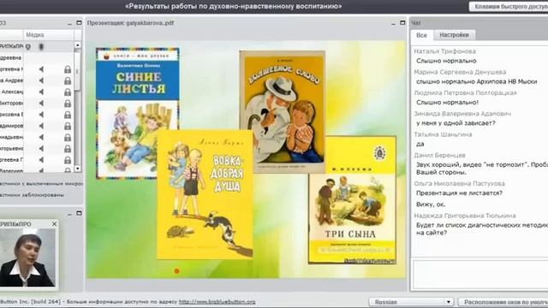548x308 pixels.
Task: Click lock icon in the 'ннадьевн' row
Action: click(x=68, y=137)
